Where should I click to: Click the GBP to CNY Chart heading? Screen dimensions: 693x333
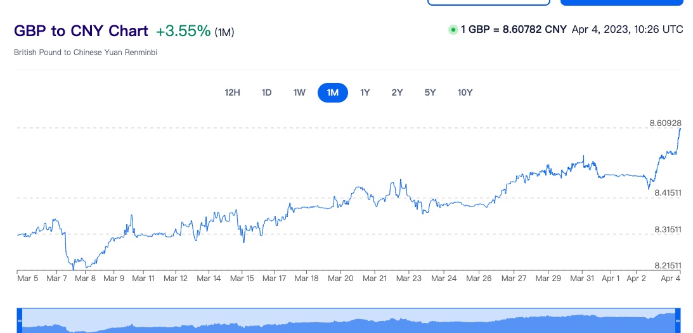point(81,30)
